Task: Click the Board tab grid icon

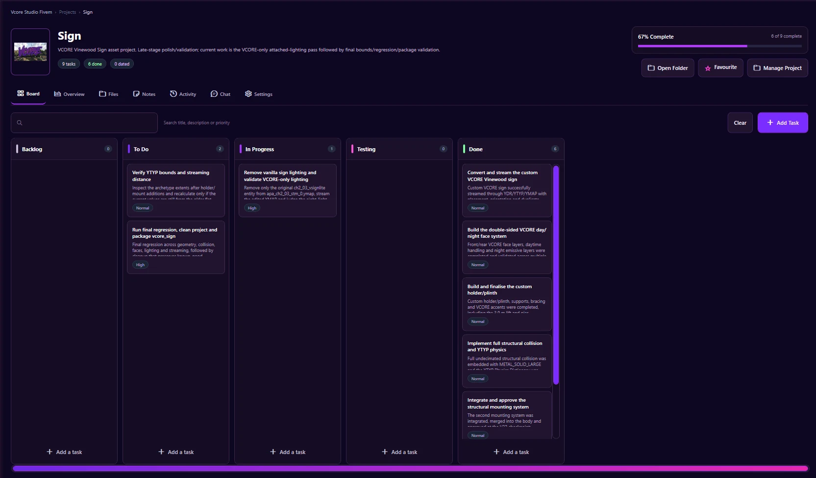Action: (21, 93)
